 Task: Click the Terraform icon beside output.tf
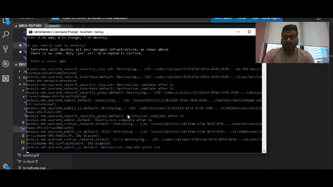click(x=19, y=162)
